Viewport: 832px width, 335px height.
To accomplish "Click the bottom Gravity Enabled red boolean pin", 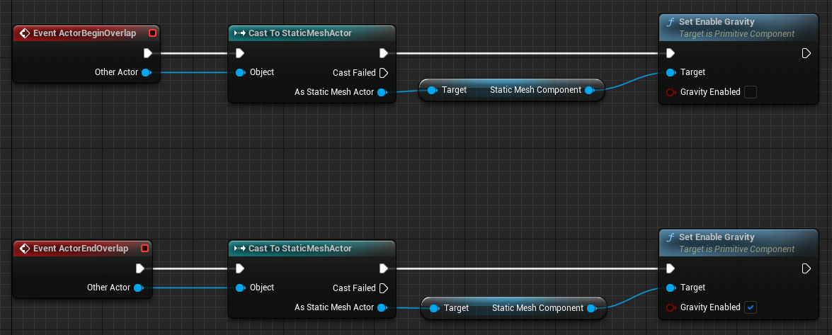I will point(671,307).
